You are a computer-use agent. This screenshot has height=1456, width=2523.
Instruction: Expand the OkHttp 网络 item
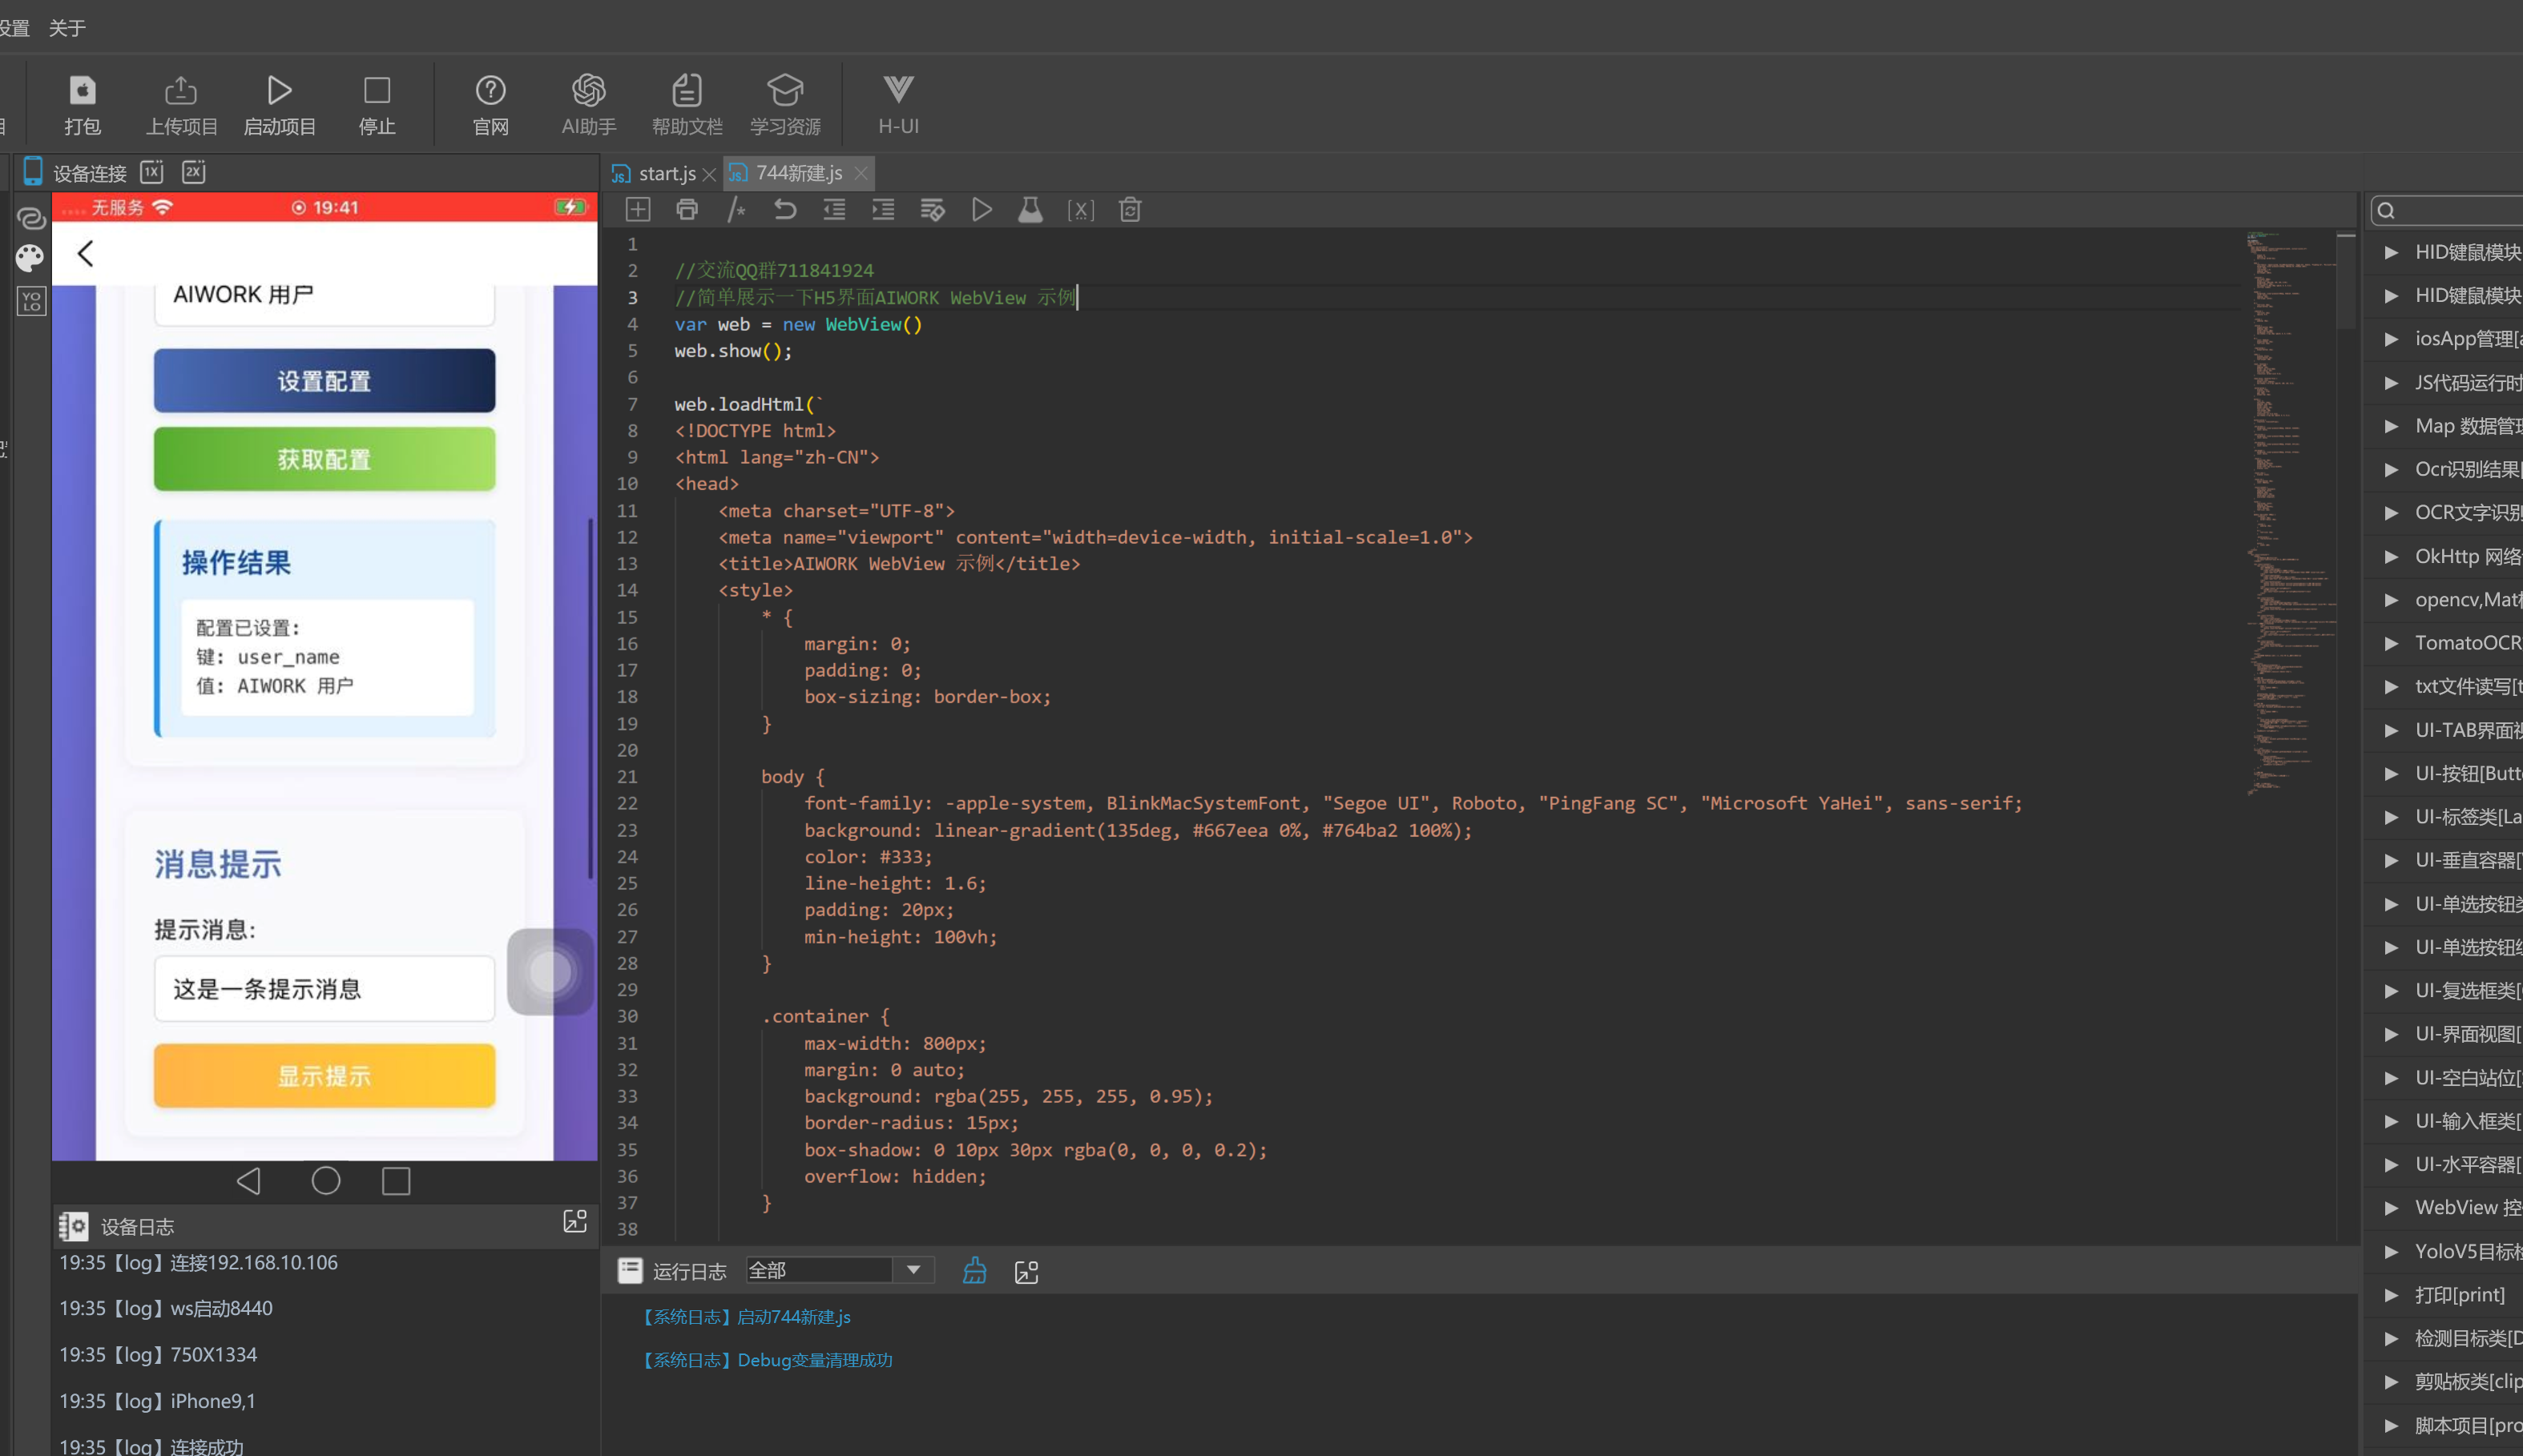(2392, 557)
